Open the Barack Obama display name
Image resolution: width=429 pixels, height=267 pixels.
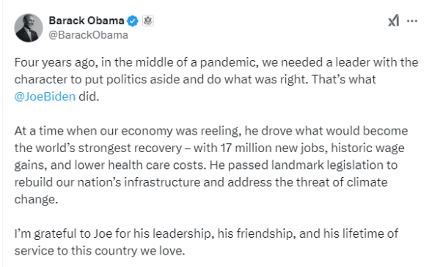click(87, 20)
